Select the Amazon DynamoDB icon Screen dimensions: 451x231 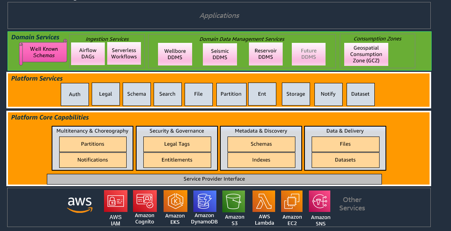(204, 201)
